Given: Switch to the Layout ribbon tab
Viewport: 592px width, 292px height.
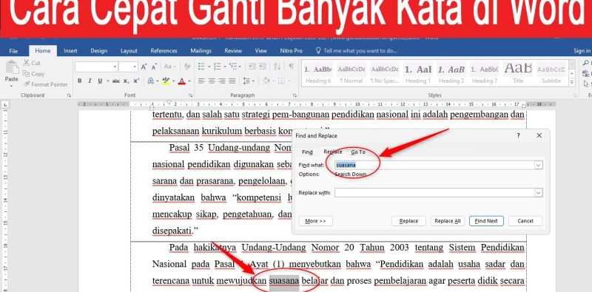Looking at the screenshot, I should [129, 50].
